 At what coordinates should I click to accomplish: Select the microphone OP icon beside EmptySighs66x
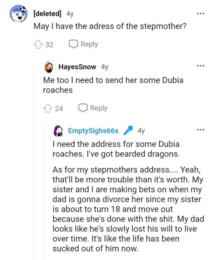pos(128,130)
